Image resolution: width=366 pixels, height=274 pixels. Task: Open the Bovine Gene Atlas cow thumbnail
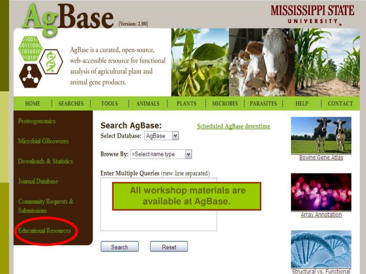click(x=321, y=135)
